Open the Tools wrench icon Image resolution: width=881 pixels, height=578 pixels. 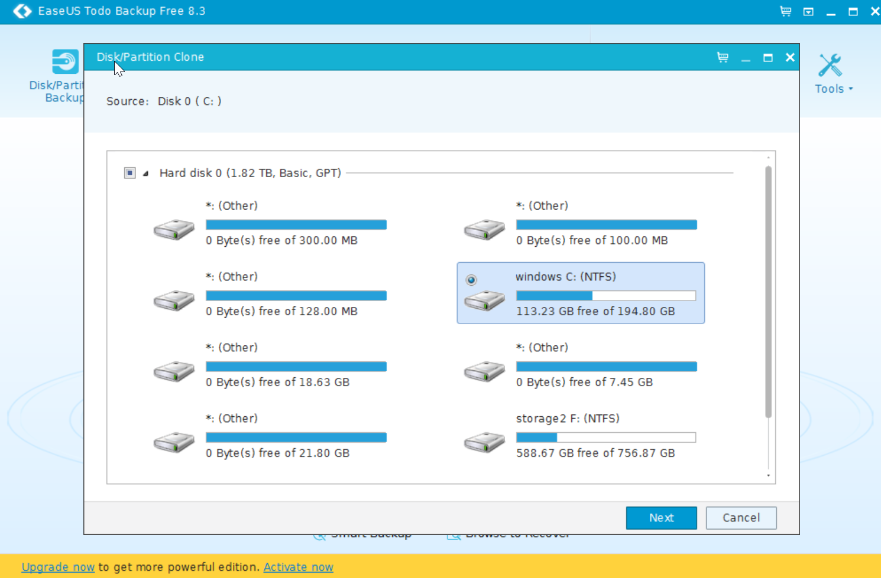pyautogui.click(x=830, y=65)
